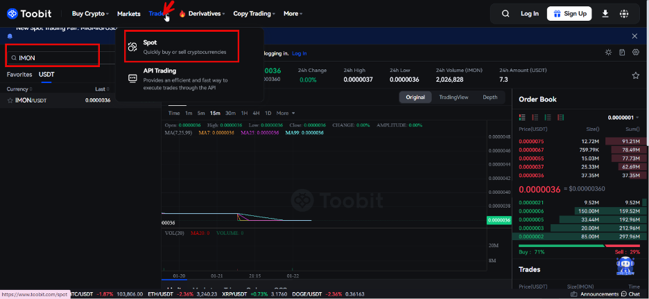This screenshot has height=299, width=649.
Task: Select Spot from the Trade menu
Action: (x=181, y=46)
